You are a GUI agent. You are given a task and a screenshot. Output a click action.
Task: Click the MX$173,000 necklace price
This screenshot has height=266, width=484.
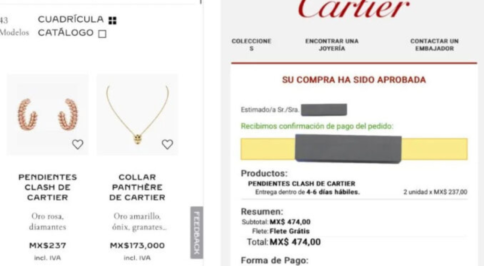tap(137, 246)
